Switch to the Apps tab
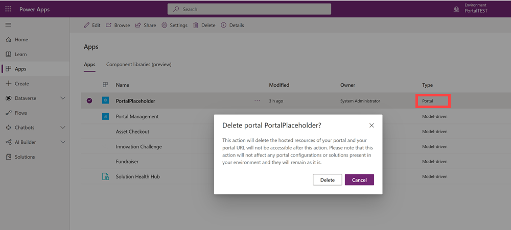This screenshot has height=230, width=511. pyautogui.click(x=89, y=64)
